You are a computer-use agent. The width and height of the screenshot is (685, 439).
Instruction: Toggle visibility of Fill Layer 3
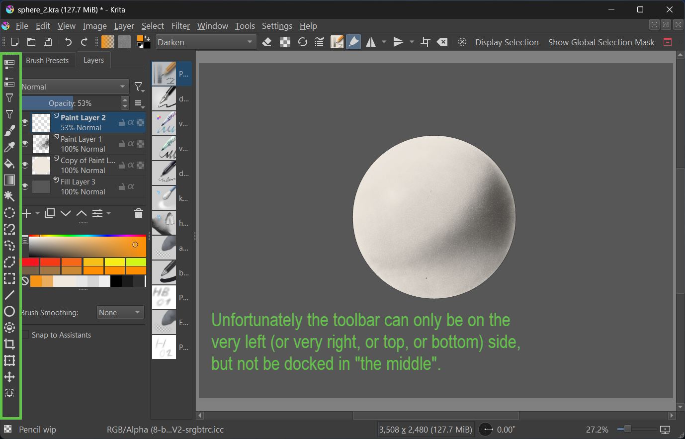pos(25,186)
